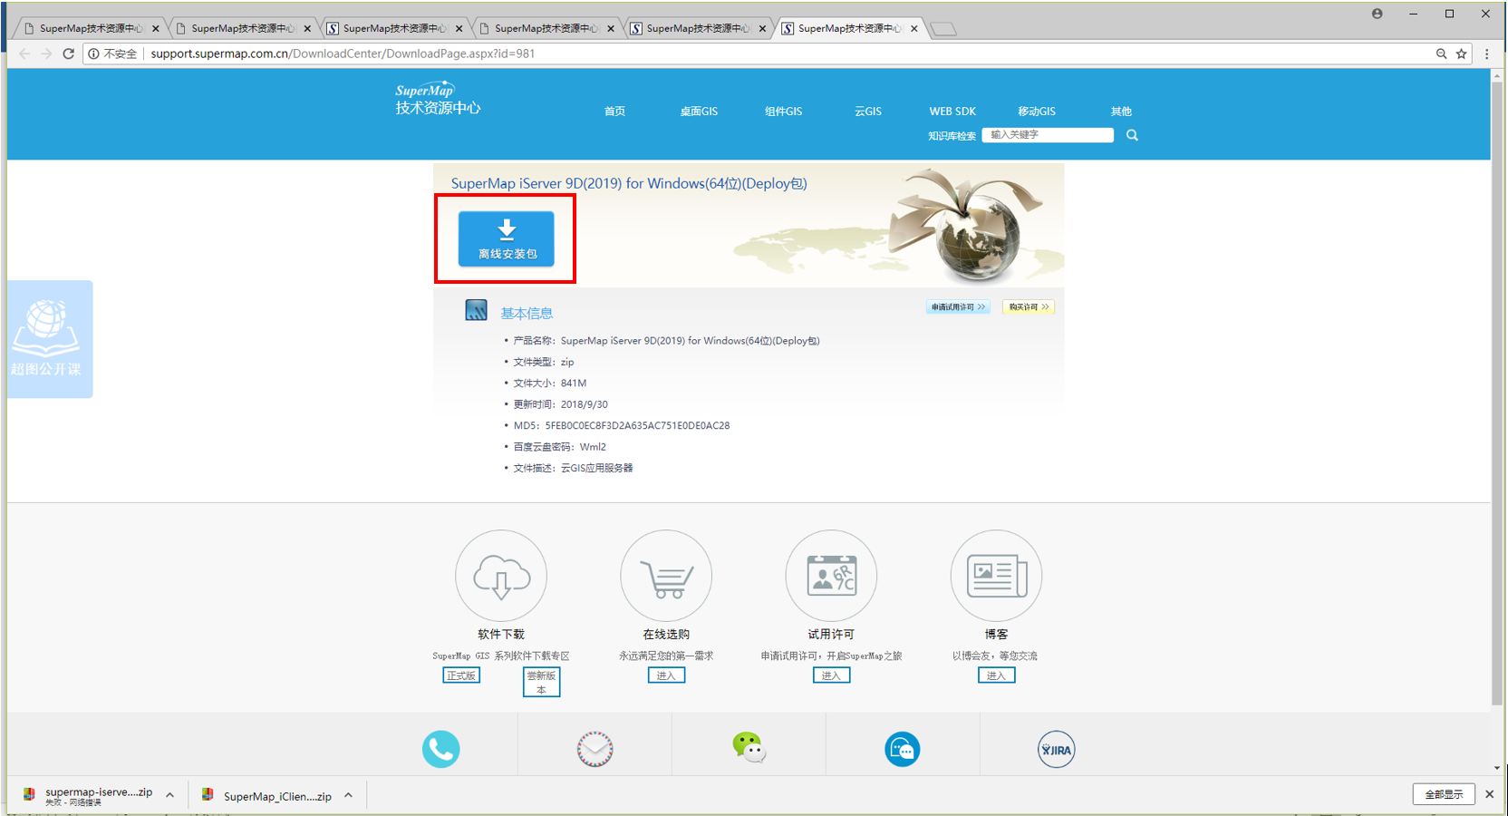Click the 博客 newspaper icon
The width and height of the screenshot is (1508, 816).
coord(996,576)
